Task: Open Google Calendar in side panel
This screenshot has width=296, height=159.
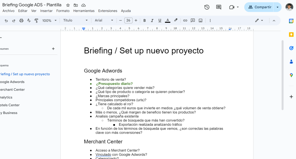Action: [291, 21]
